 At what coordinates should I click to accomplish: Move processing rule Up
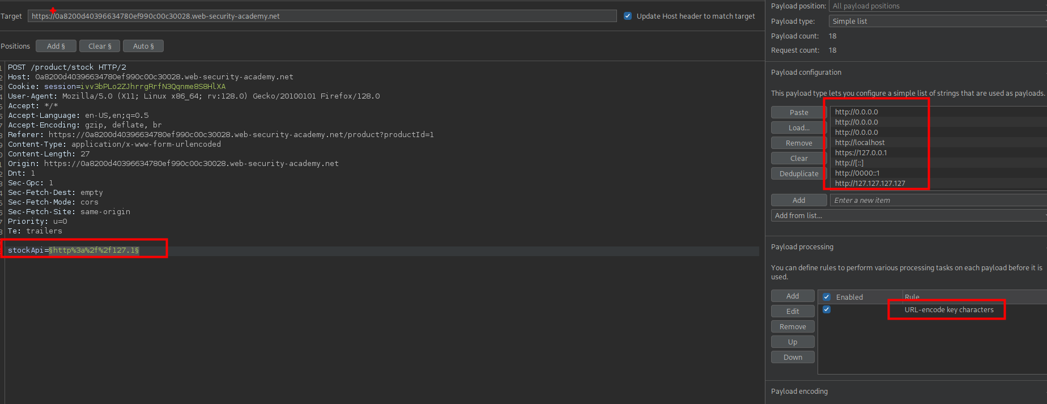click(792, 342)
